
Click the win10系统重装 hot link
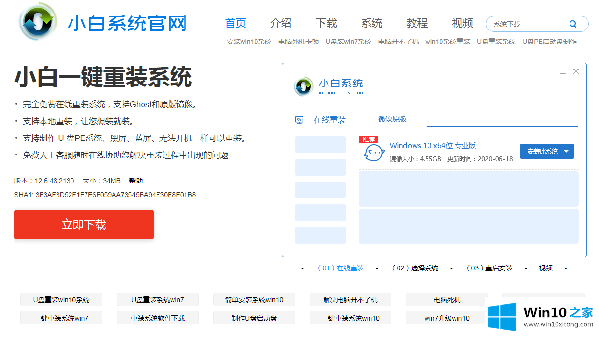pos(448,42)
